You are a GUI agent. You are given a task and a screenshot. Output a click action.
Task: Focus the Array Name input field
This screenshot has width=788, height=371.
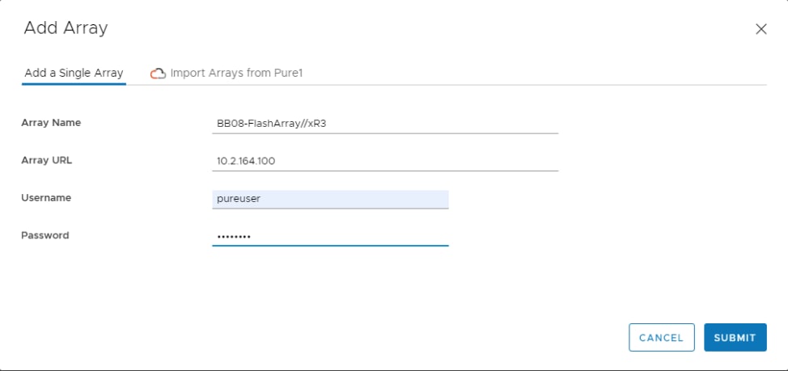point(385,124)
